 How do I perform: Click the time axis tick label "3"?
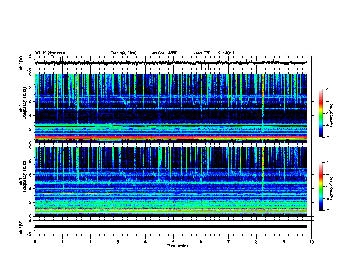pos(118,242)
